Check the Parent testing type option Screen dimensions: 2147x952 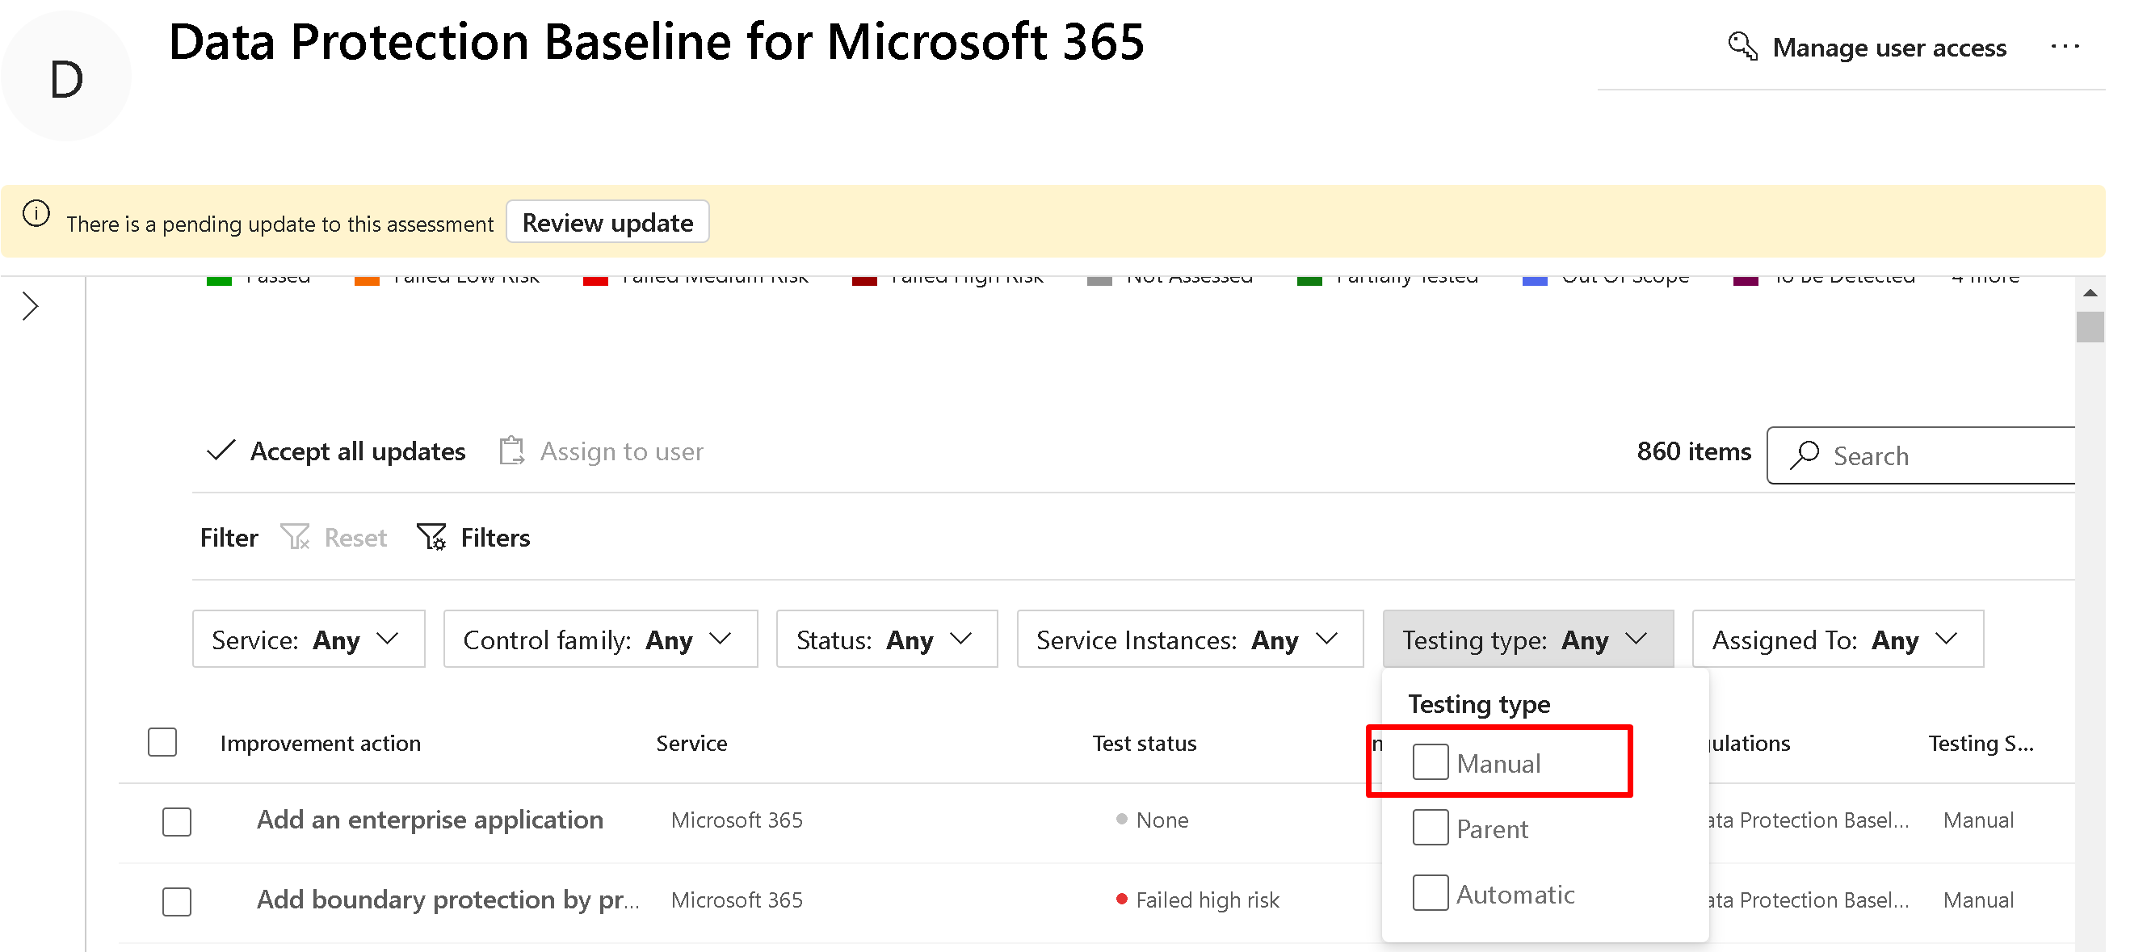click(x=1431, y=828)
